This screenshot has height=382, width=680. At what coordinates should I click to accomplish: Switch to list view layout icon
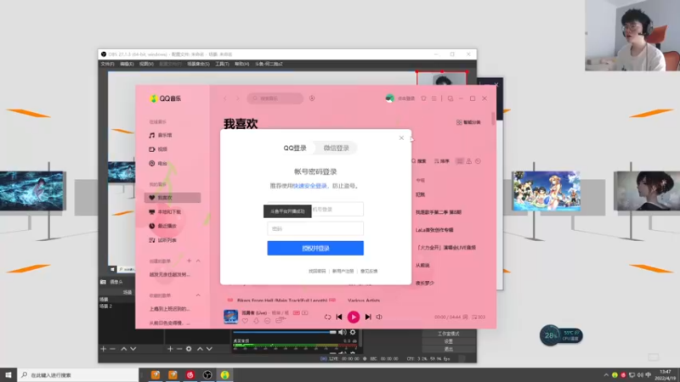[459, 161]
